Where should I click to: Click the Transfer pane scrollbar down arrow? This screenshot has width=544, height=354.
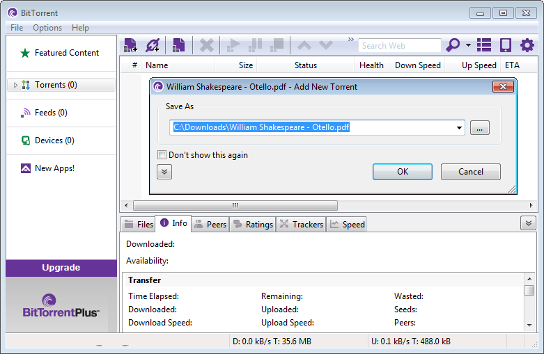(x=529, y=325)
